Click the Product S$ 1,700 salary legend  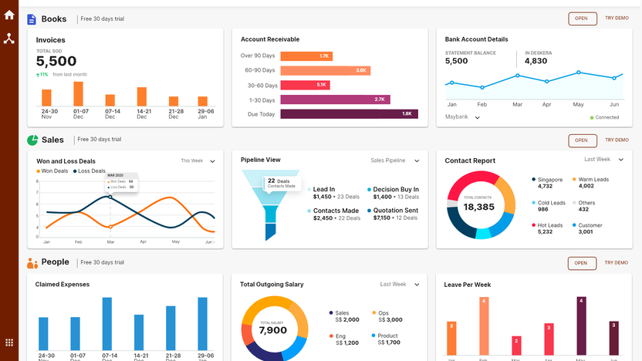[x=386, y=339]
